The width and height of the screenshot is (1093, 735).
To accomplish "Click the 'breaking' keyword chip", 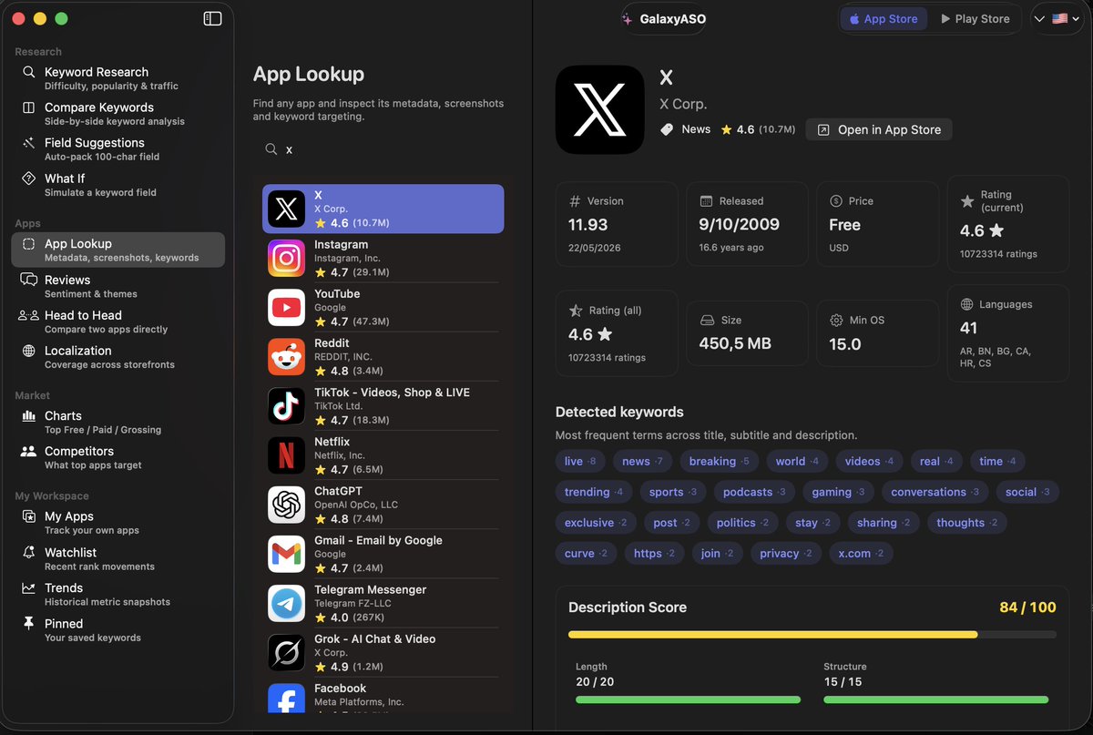I will (x=719, y=461).
